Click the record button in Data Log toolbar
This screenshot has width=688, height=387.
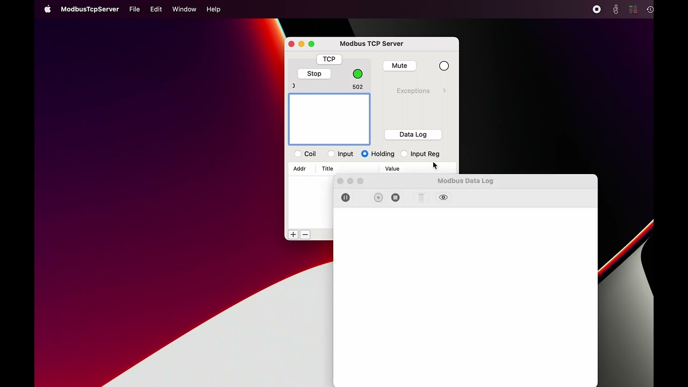(378, 198)
